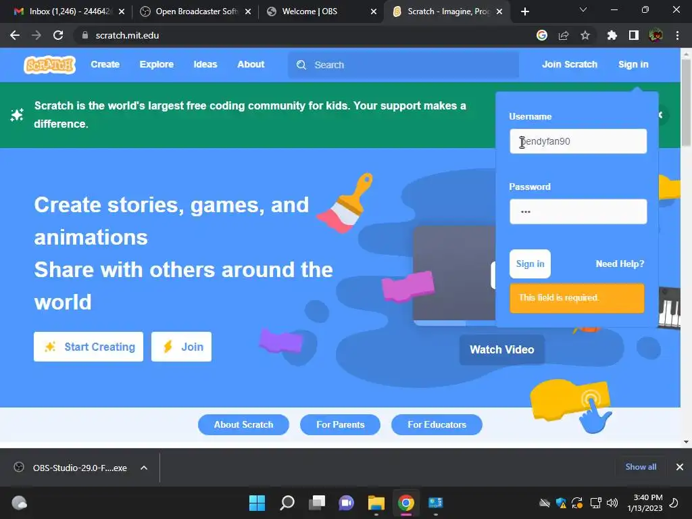Open the About Scratch pill link
Viewport: 692px width, 519px height.
(243, 424)
